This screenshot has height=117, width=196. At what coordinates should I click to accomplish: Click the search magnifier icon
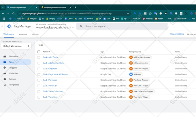click(81, 26)
